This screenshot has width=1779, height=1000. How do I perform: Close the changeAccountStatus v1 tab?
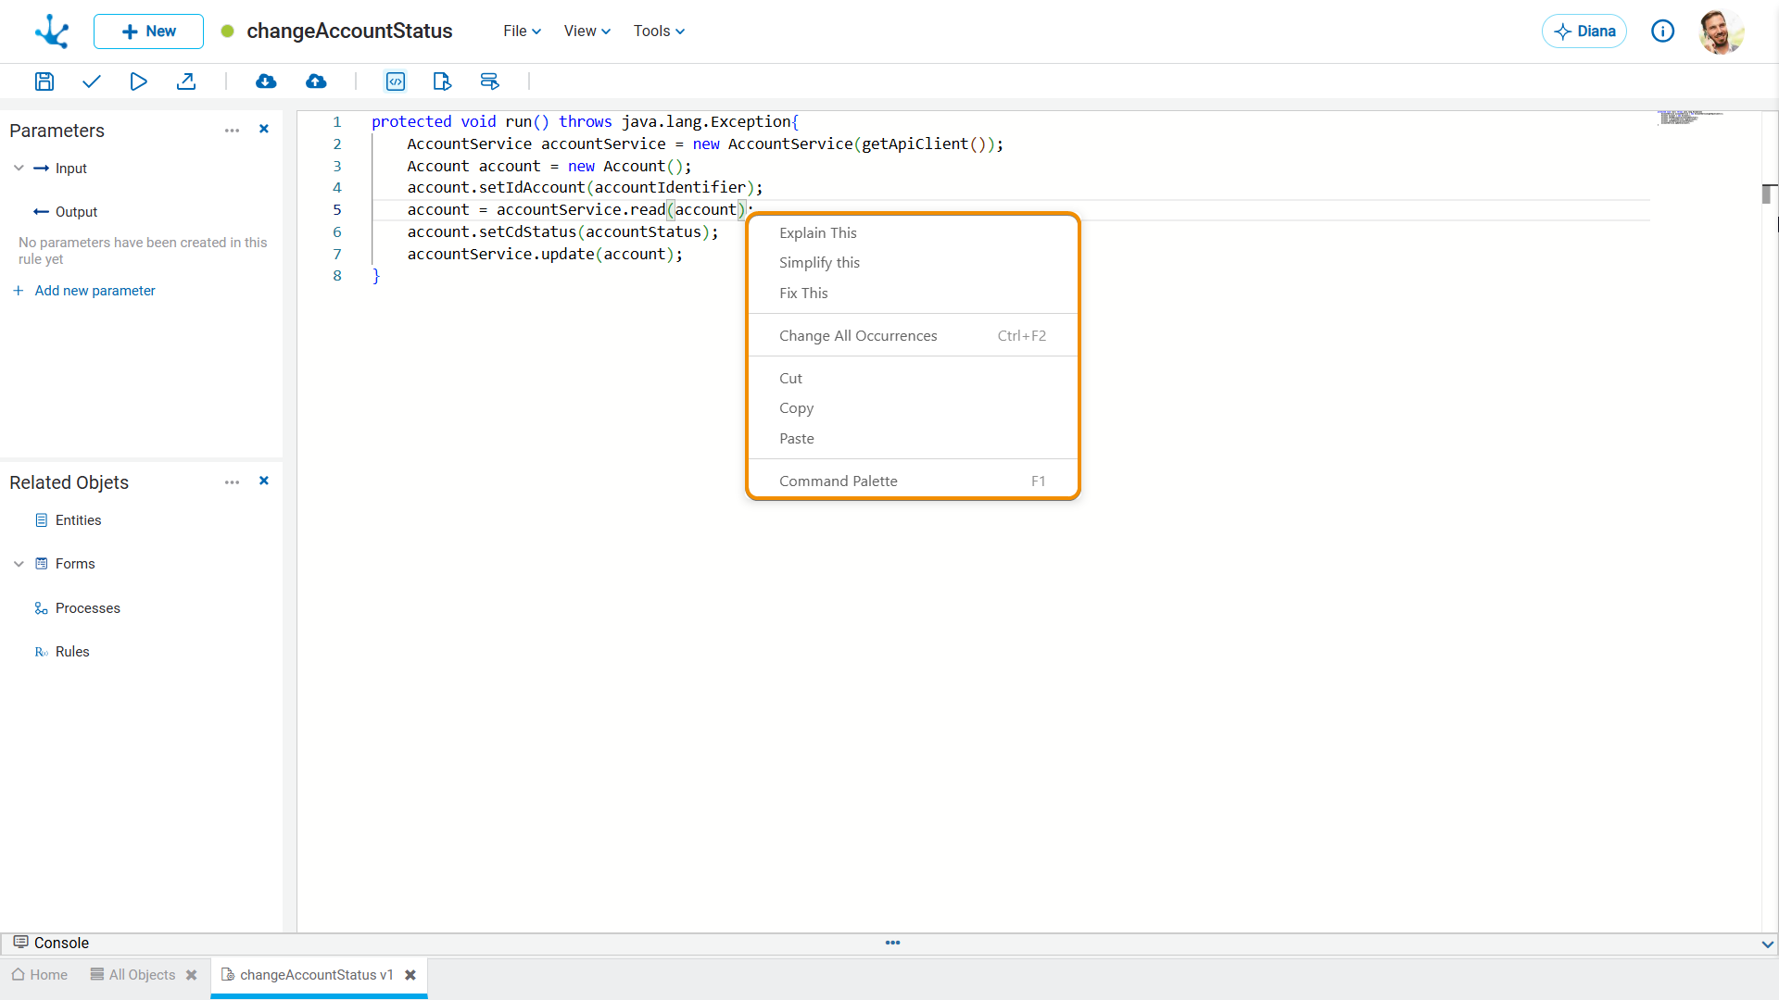[410, 975]
